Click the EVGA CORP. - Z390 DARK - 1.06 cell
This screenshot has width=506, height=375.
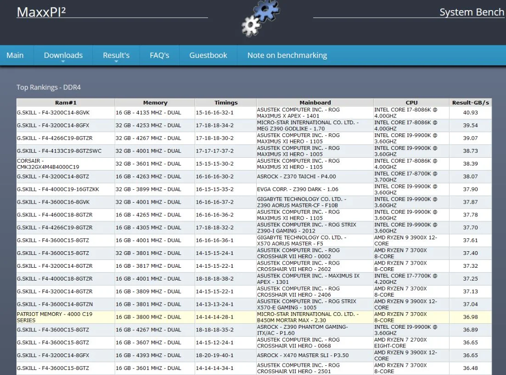click(x=315, y=189)
